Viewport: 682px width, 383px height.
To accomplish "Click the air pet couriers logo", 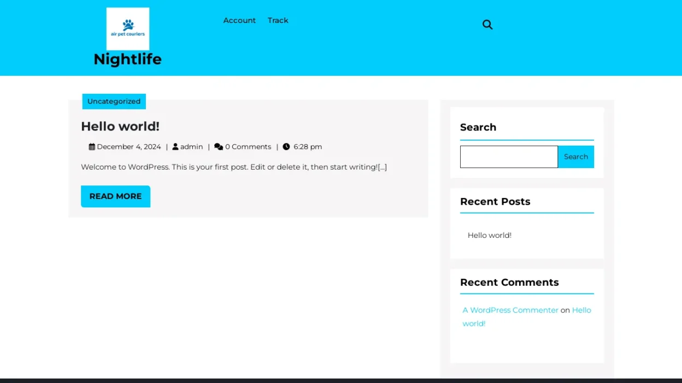I will tap(128, 29).
